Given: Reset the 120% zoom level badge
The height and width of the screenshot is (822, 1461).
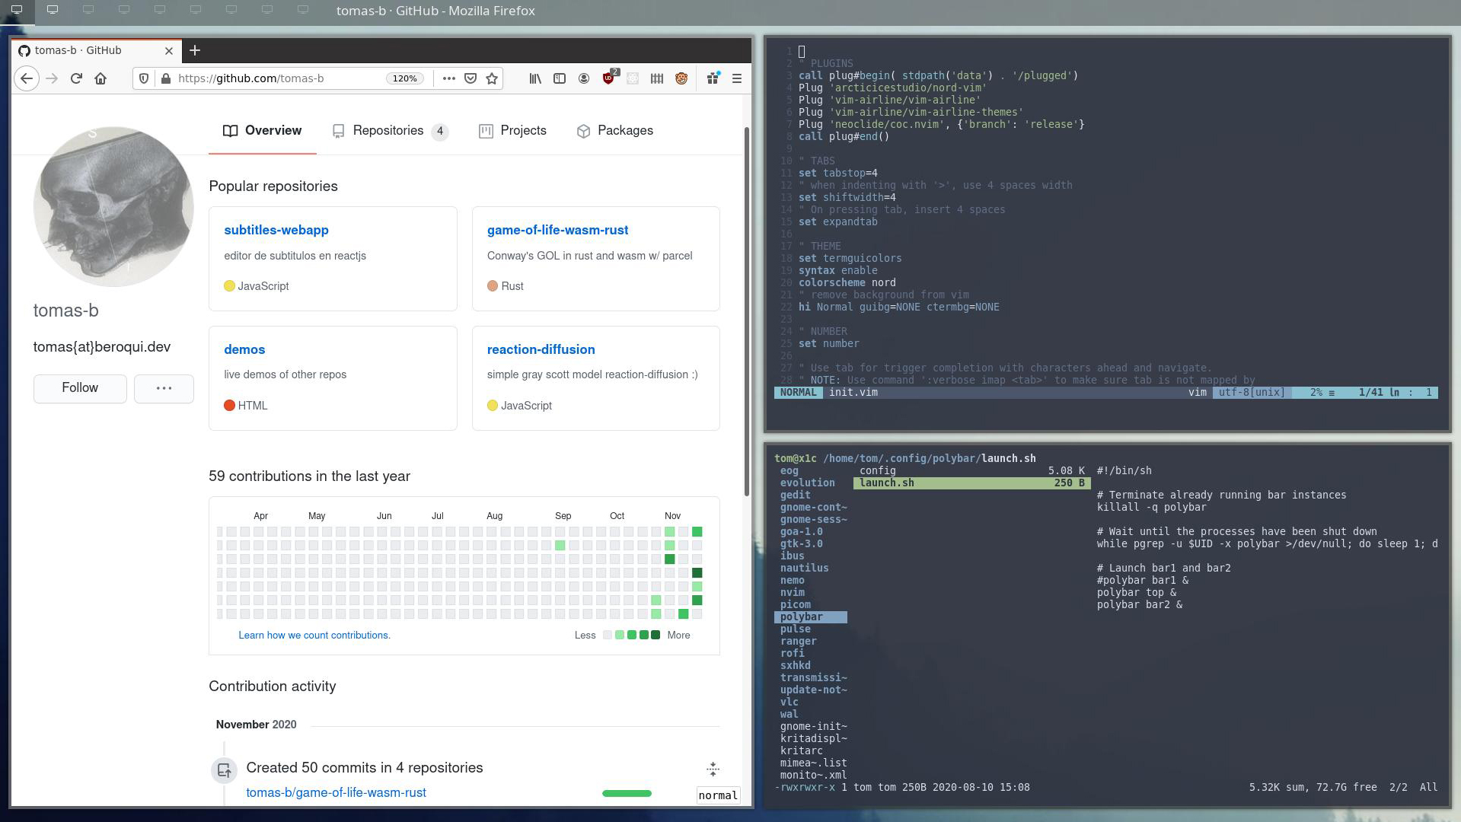Looking at the screenshot, I should pos(405,78).
